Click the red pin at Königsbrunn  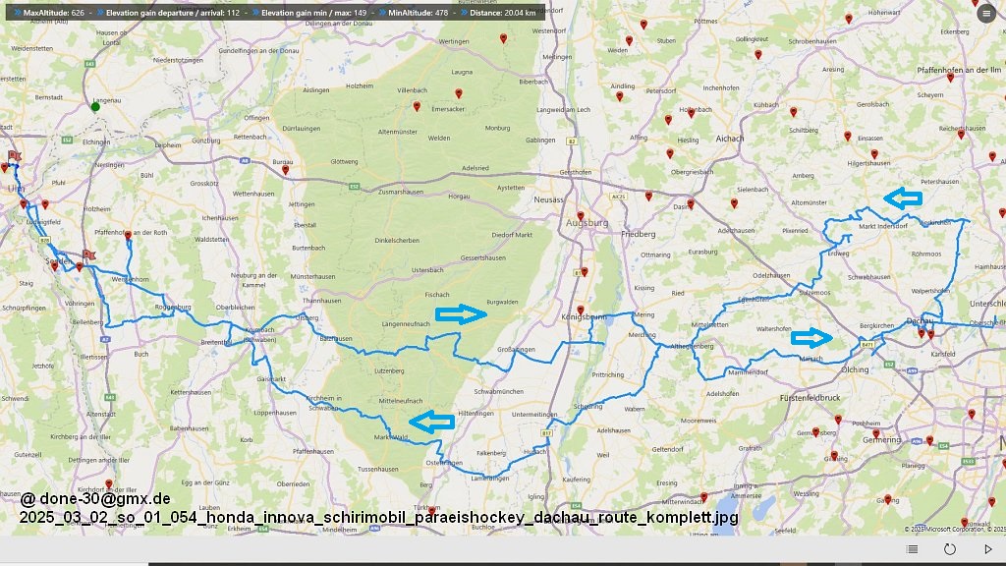pyautogui.click(x=581, y=311)
